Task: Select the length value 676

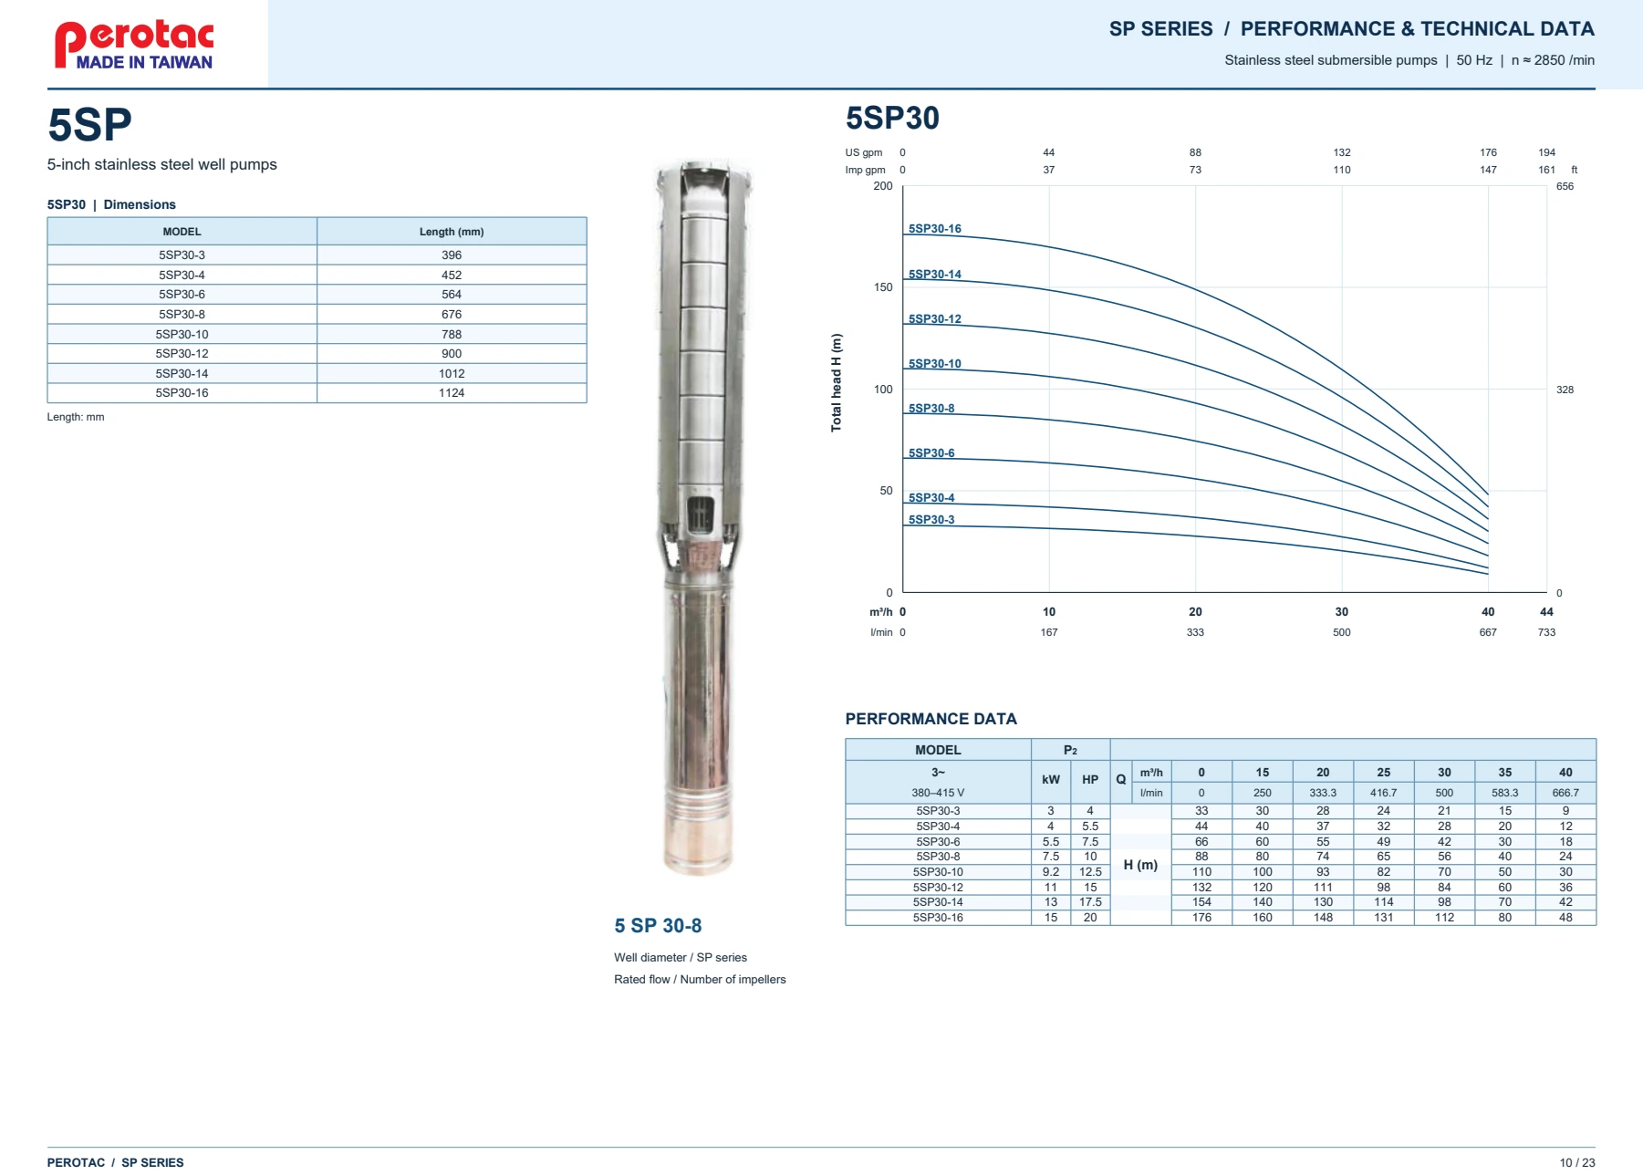Action: pyautogui.click(x=452, y=315)
